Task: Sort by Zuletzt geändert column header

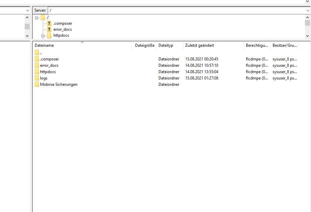Action: 200,45
